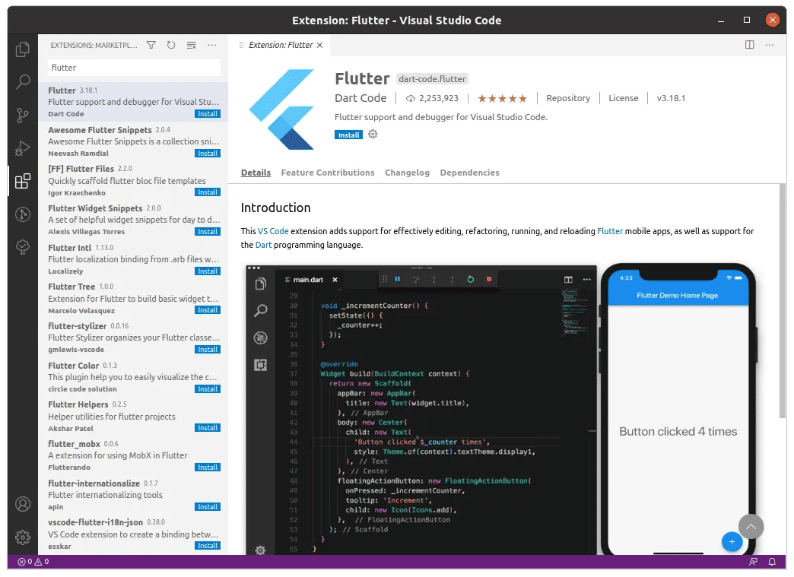Click the five-star rating
Screen dimensions: 794x577
[x=502, y=98]
